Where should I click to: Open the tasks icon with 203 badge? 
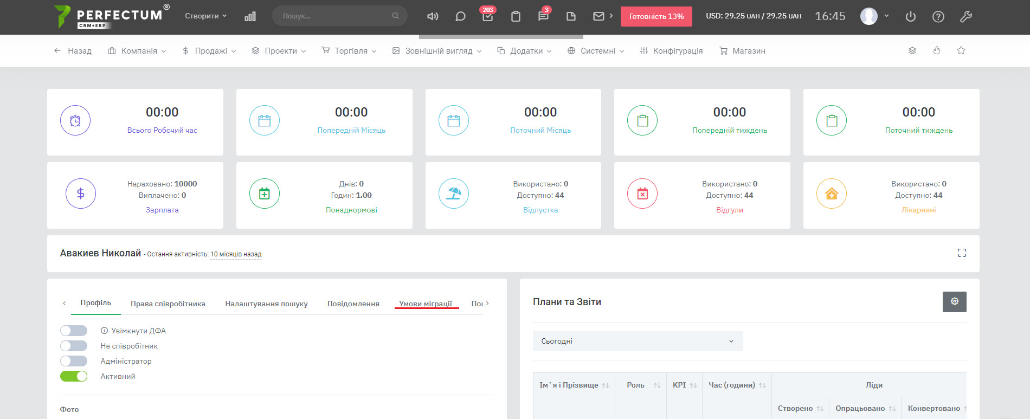pos(487,16)
